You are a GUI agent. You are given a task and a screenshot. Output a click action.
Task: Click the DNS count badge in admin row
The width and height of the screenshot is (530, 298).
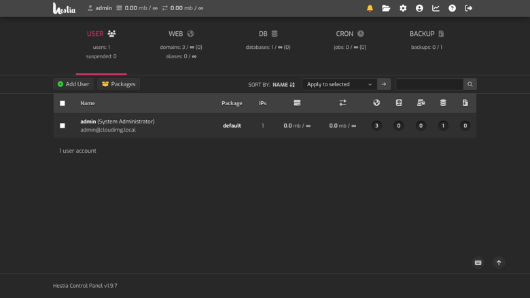pyautogui.click(x=399, y=126)
